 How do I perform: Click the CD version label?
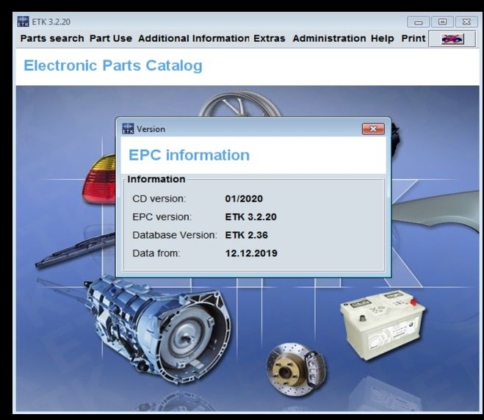click(x=159, y=199)
